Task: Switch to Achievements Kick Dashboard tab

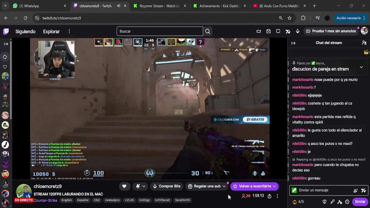Action: (x=220, y=6)
